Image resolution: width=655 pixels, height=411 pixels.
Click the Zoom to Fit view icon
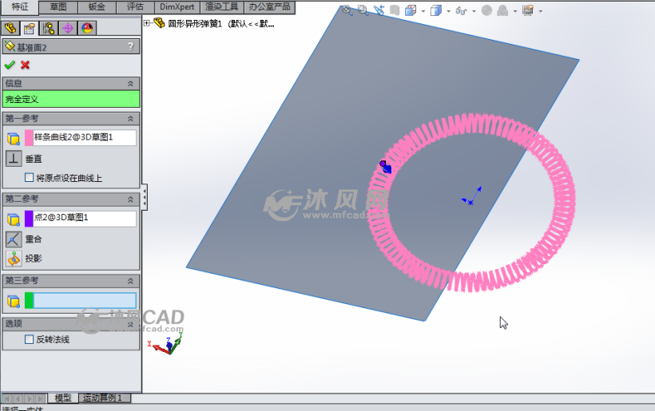347,10
